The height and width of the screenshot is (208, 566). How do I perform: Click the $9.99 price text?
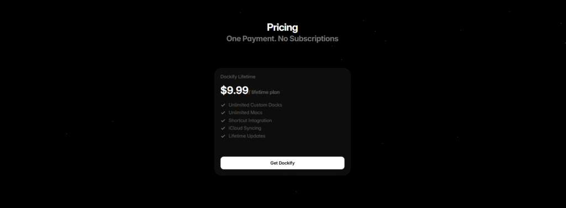click(x=234, y=90)
